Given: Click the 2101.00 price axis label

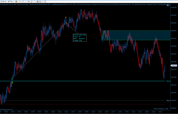Looking at the screenshot, I should (174, 7).
